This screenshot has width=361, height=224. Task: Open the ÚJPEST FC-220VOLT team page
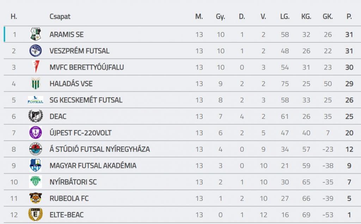click(x=80, y=133)
